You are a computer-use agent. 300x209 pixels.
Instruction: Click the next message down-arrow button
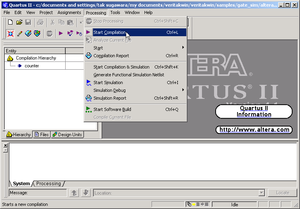[86, 193]
